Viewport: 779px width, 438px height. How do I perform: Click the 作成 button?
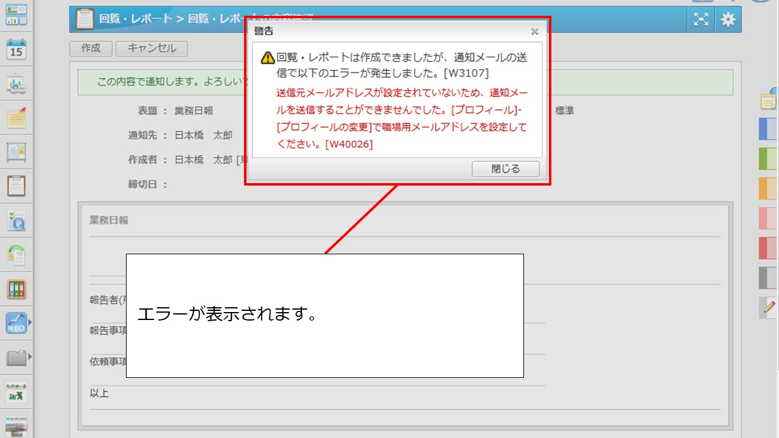91,49
